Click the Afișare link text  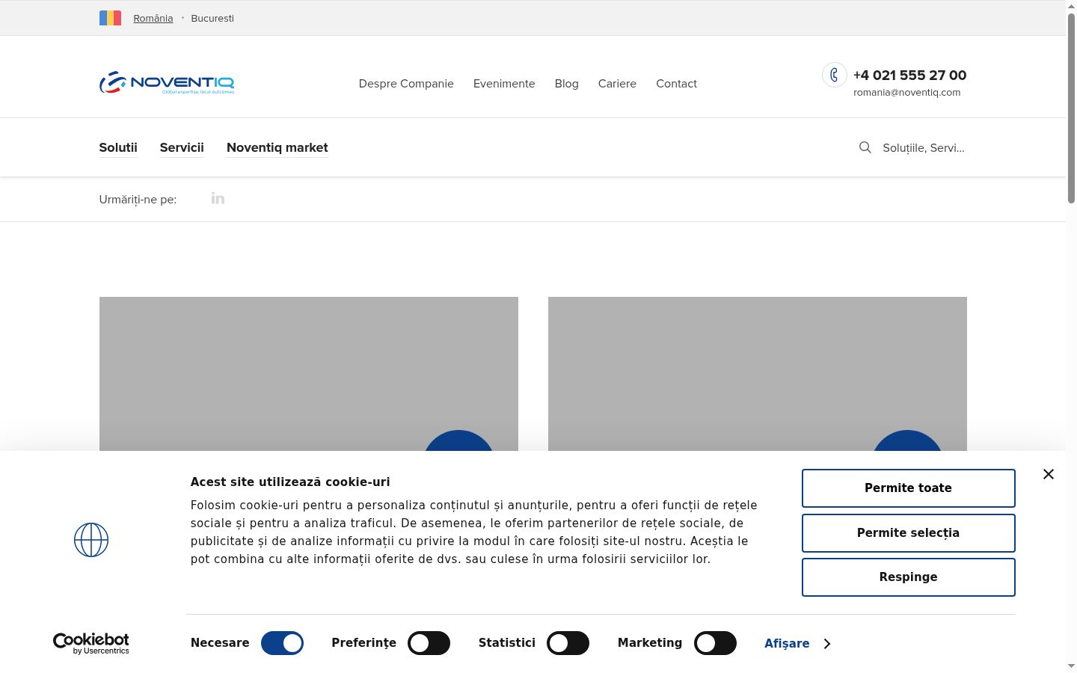(x=787, y=644)
